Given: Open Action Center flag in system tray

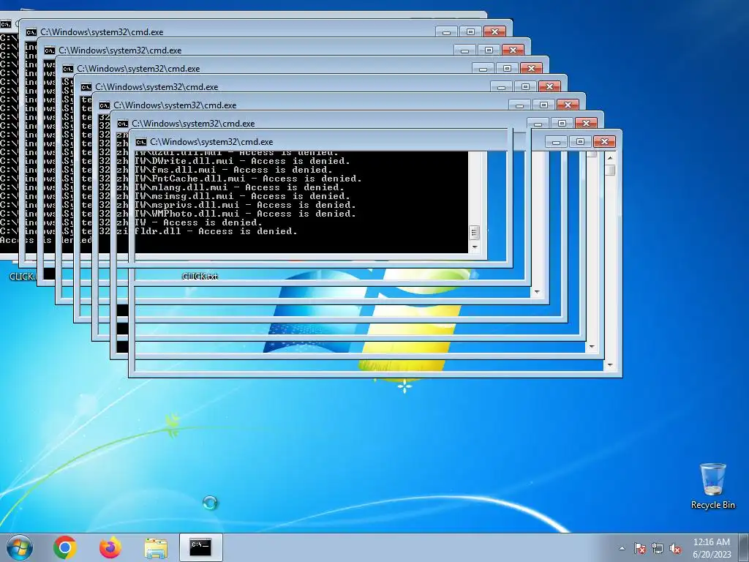Looking at the screenshot, I should (639, 548).
